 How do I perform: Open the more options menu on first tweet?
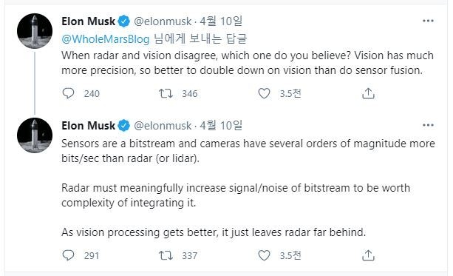pos(428,21)
